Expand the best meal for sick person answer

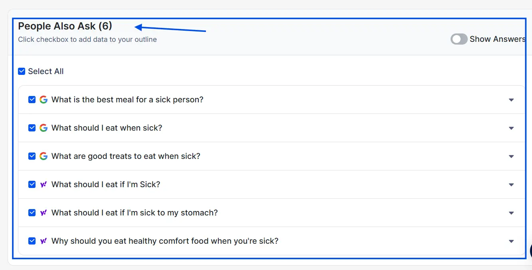coord(511,100)
